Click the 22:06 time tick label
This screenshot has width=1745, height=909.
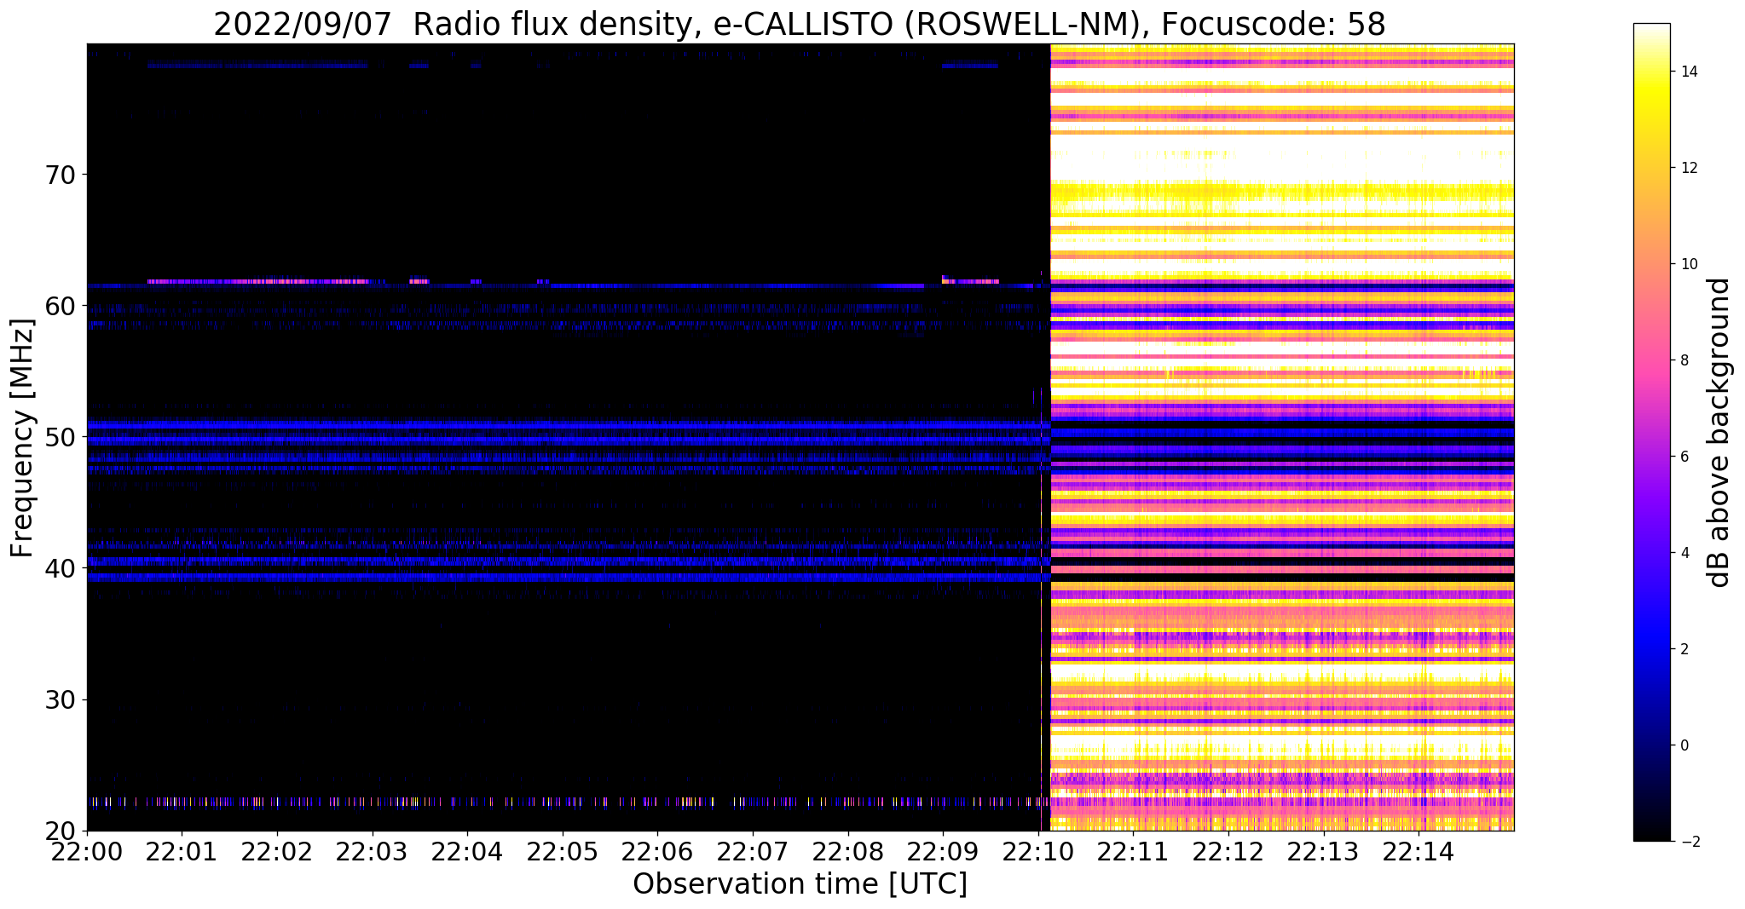coord(657,850)
